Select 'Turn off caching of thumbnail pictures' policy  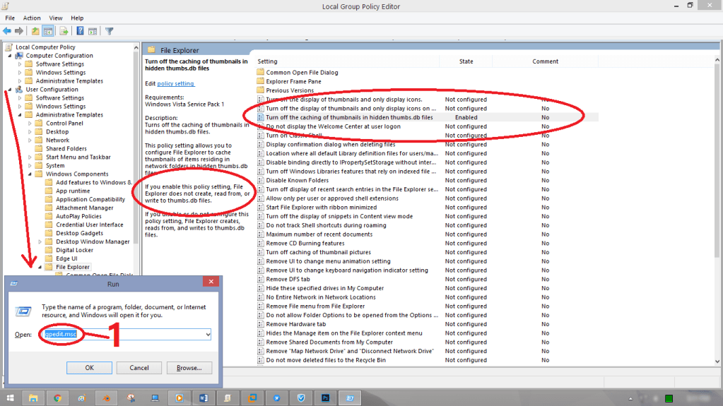click(x=318, y=252)
